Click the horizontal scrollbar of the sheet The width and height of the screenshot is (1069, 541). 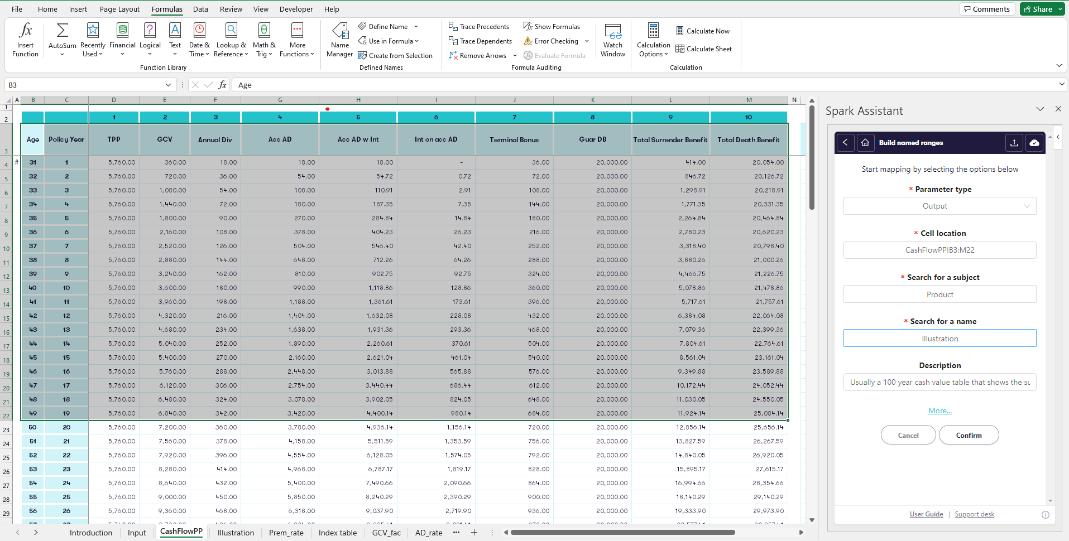(622, 533)
